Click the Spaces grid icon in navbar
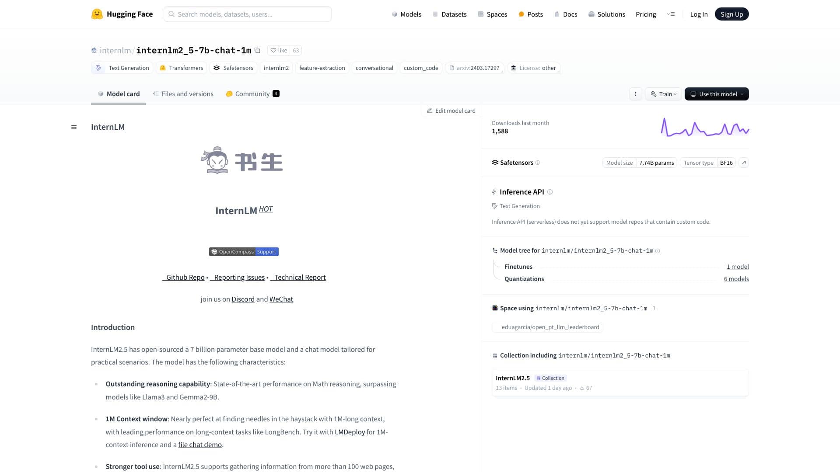840x472 pixels. click(x=480, y=14)
